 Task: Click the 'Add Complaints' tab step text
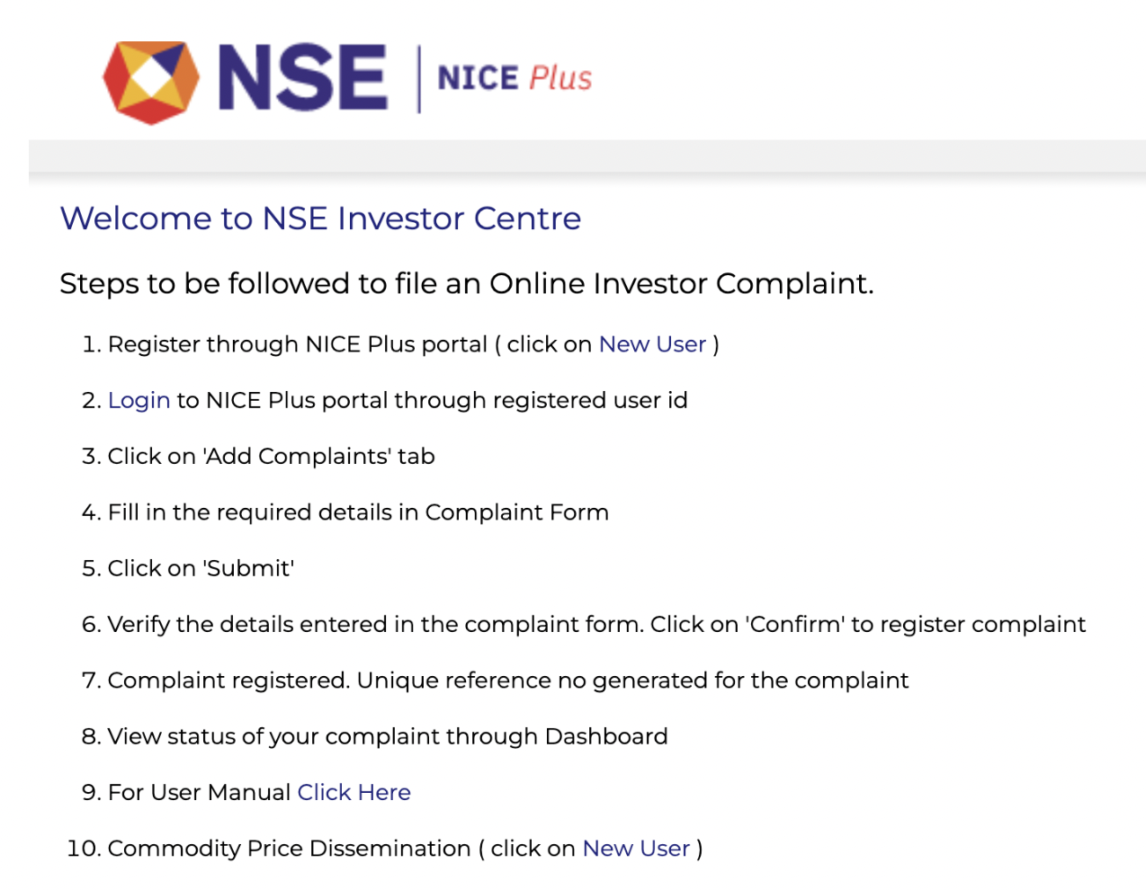271,456
